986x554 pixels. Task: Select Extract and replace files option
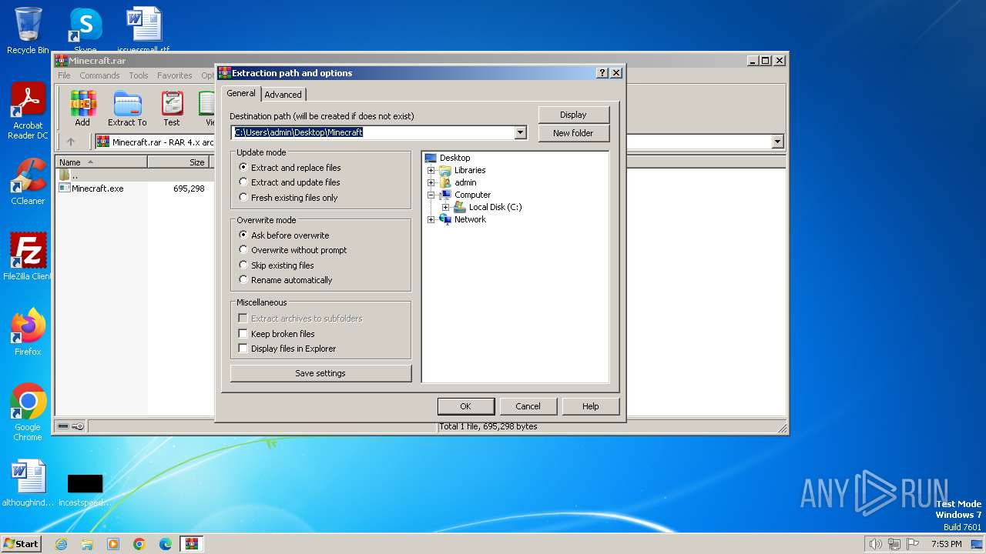290,168
